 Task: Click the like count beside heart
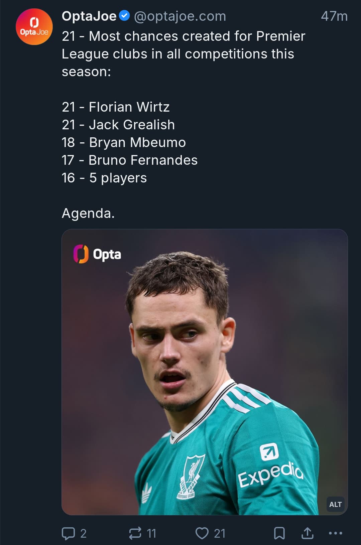pyautogui.click(x=220, y=533)
